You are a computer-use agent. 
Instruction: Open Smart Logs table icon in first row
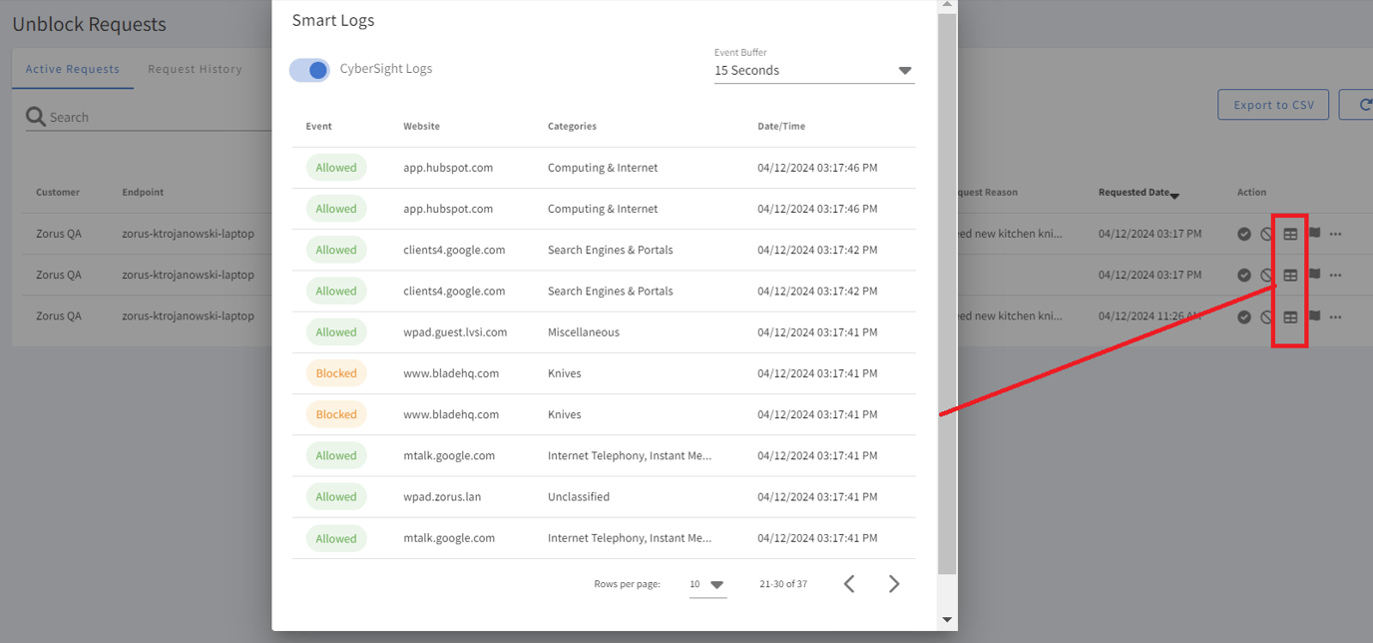(x=1290, y=234)
